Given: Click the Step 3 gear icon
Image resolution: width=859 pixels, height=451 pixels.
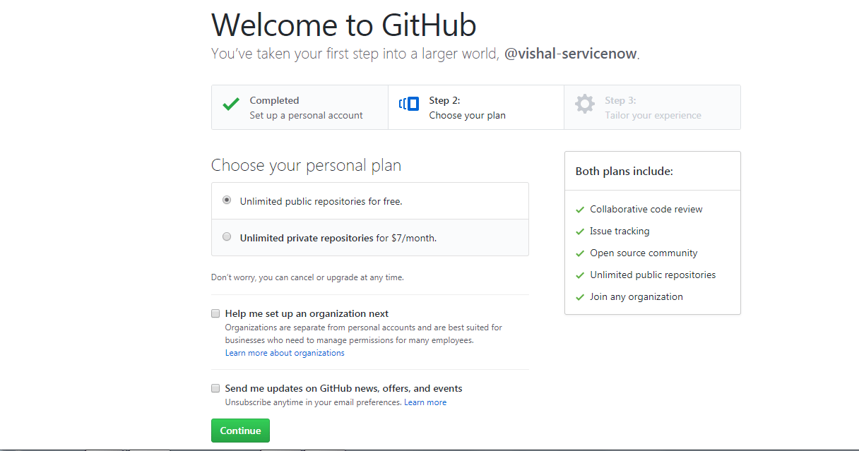Looking at the screenshot, I should (x=585, y=104).
